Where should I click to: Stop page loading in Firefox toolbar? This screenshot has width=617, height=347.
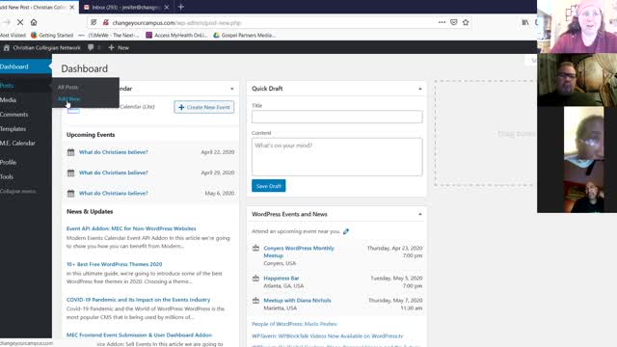[x=20, y=22]
